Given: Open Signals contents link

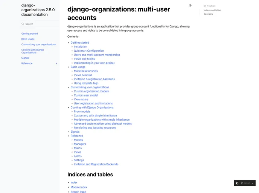Looking at the screenshot, I should (75, 132).
